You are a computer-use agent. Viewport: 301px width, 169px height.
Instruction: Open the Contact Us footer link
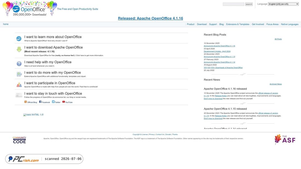(160, 135)
